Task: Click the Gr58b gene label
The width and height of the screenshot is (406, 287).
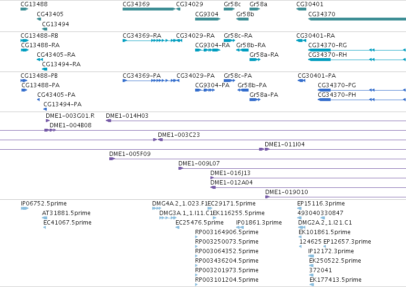Action: pyautogui.click(x=245, y=14)
